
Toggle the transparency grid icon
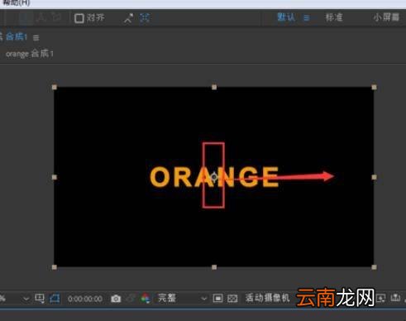point(232,299)
